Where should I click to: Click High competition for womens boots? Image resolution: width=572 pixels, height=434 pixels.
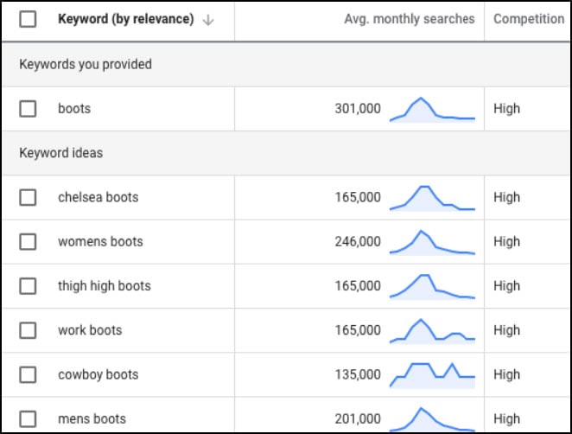pos(506,242)
